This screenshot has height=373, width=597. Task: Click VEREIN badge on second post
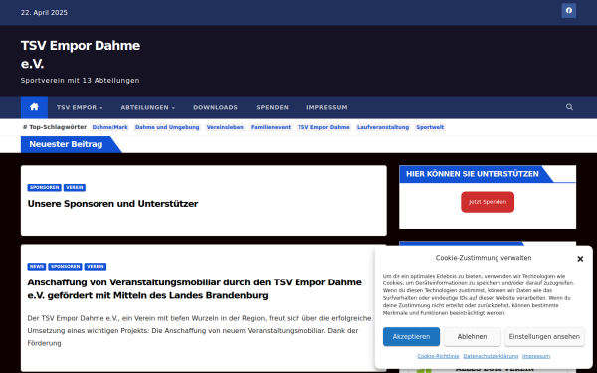click(96, 267)
